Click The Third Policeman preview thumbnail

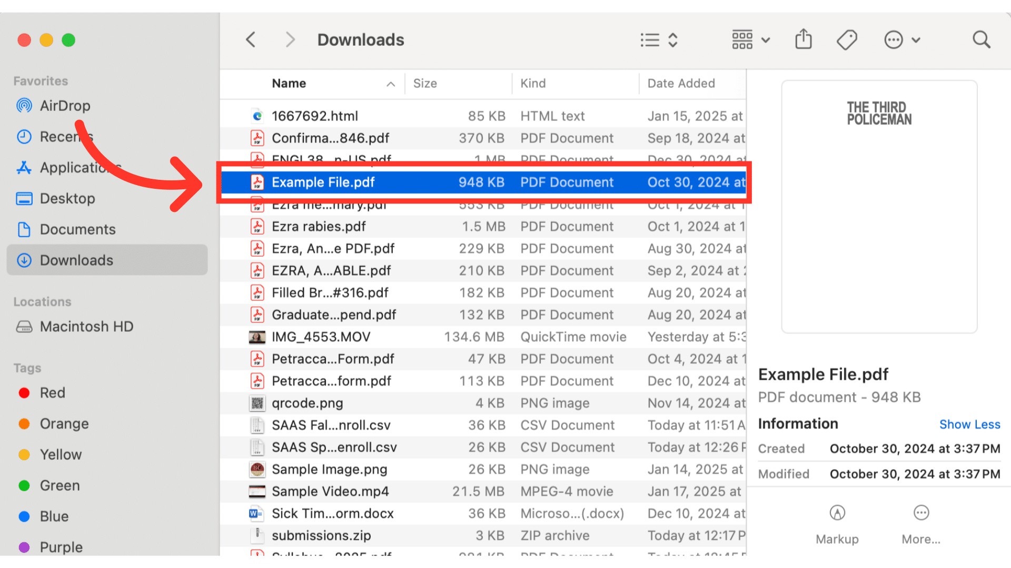click(x=879, y=207)
